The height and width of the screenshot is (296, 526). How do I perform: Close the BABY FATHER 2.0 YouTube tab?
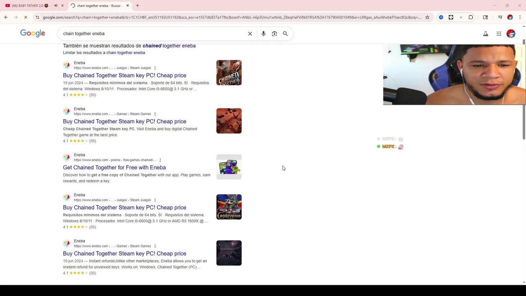click(x=62, y=6)
